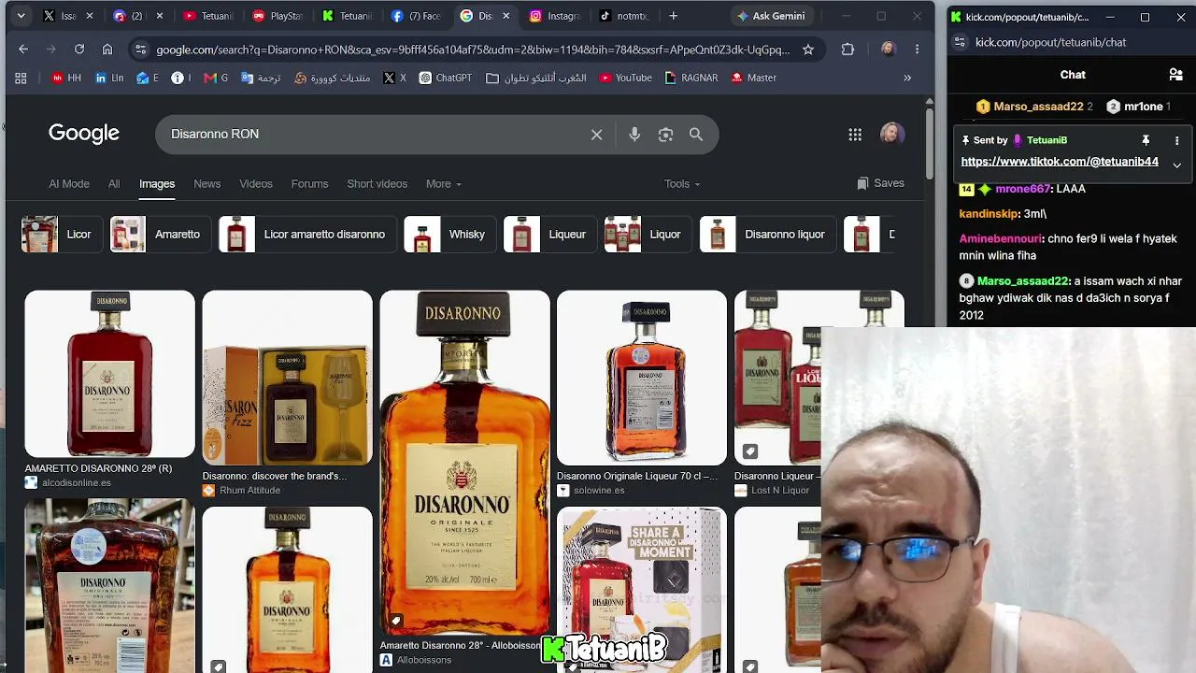1196x673 pixels.
Task: Open the Kick chat user list icon
Action: pos(1176,75)
